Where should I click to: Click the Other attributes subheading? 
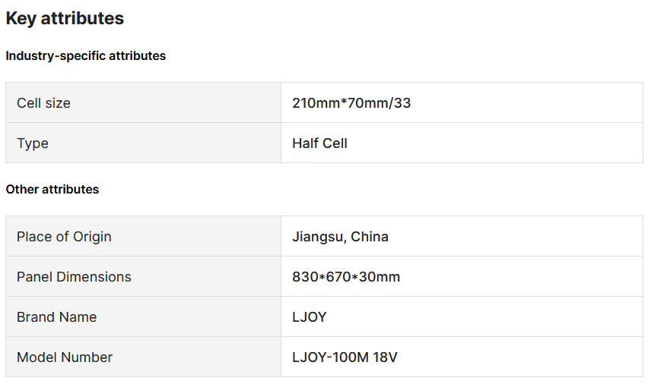pos(52,189)
